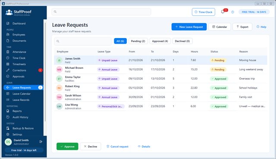Click the 'Family visit' reason cell

[x=245, y=97]
